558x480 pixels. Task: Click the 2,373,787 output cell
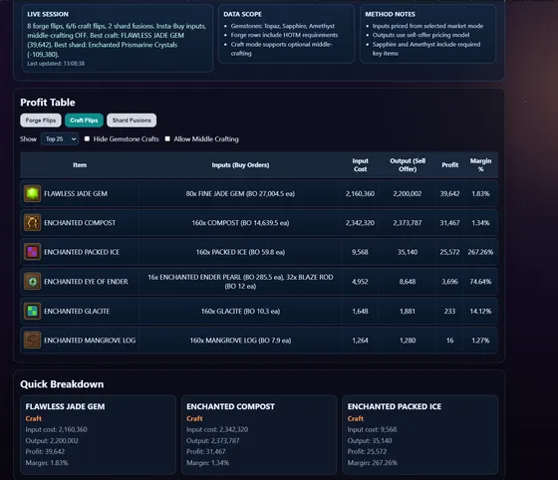[x=408, y=223]
